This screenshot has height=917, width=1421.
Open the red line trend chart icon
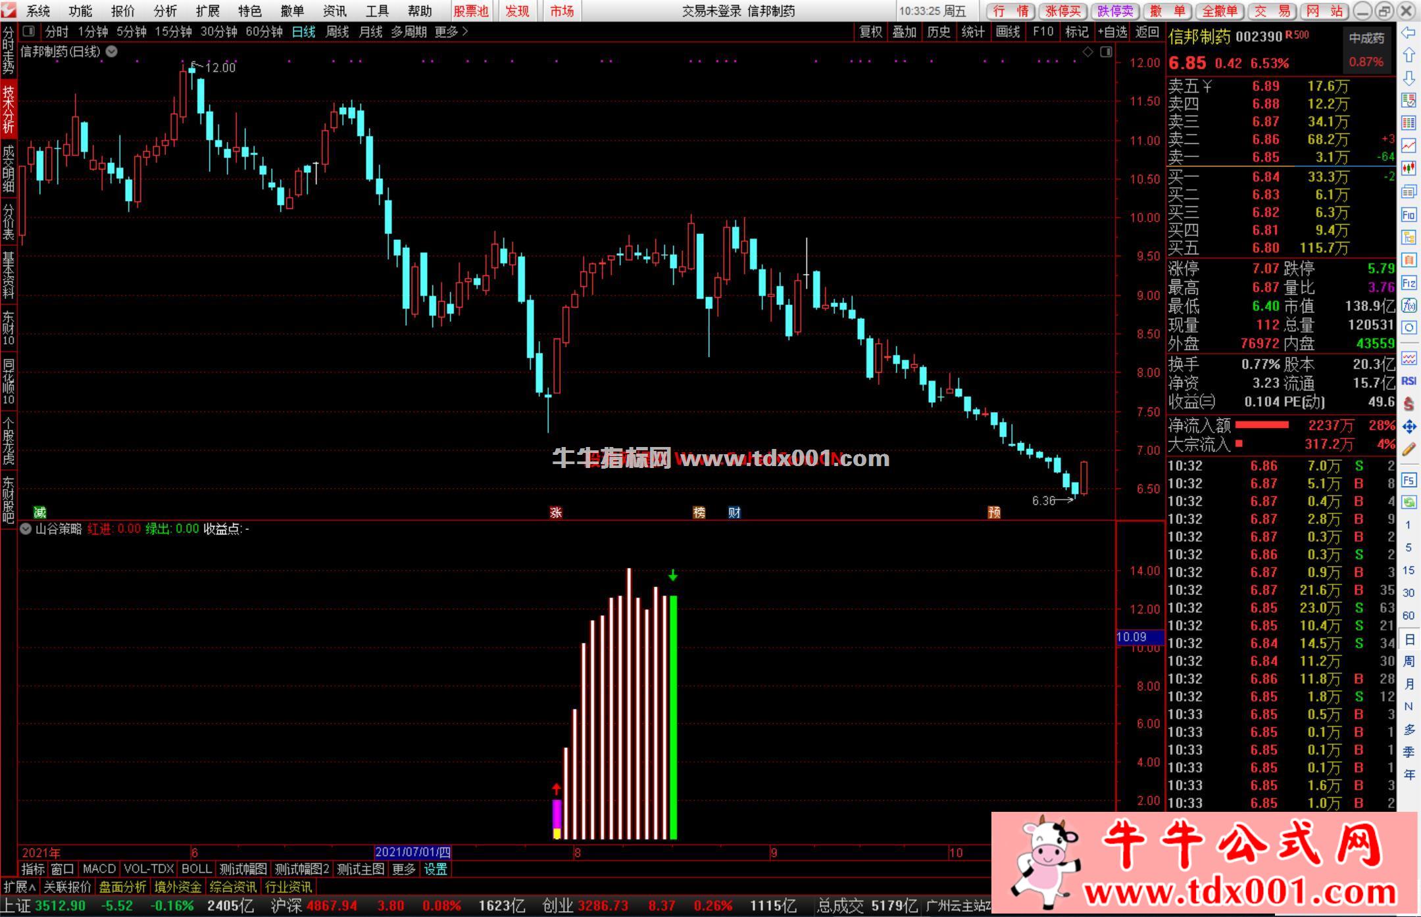pos(1409,145)
